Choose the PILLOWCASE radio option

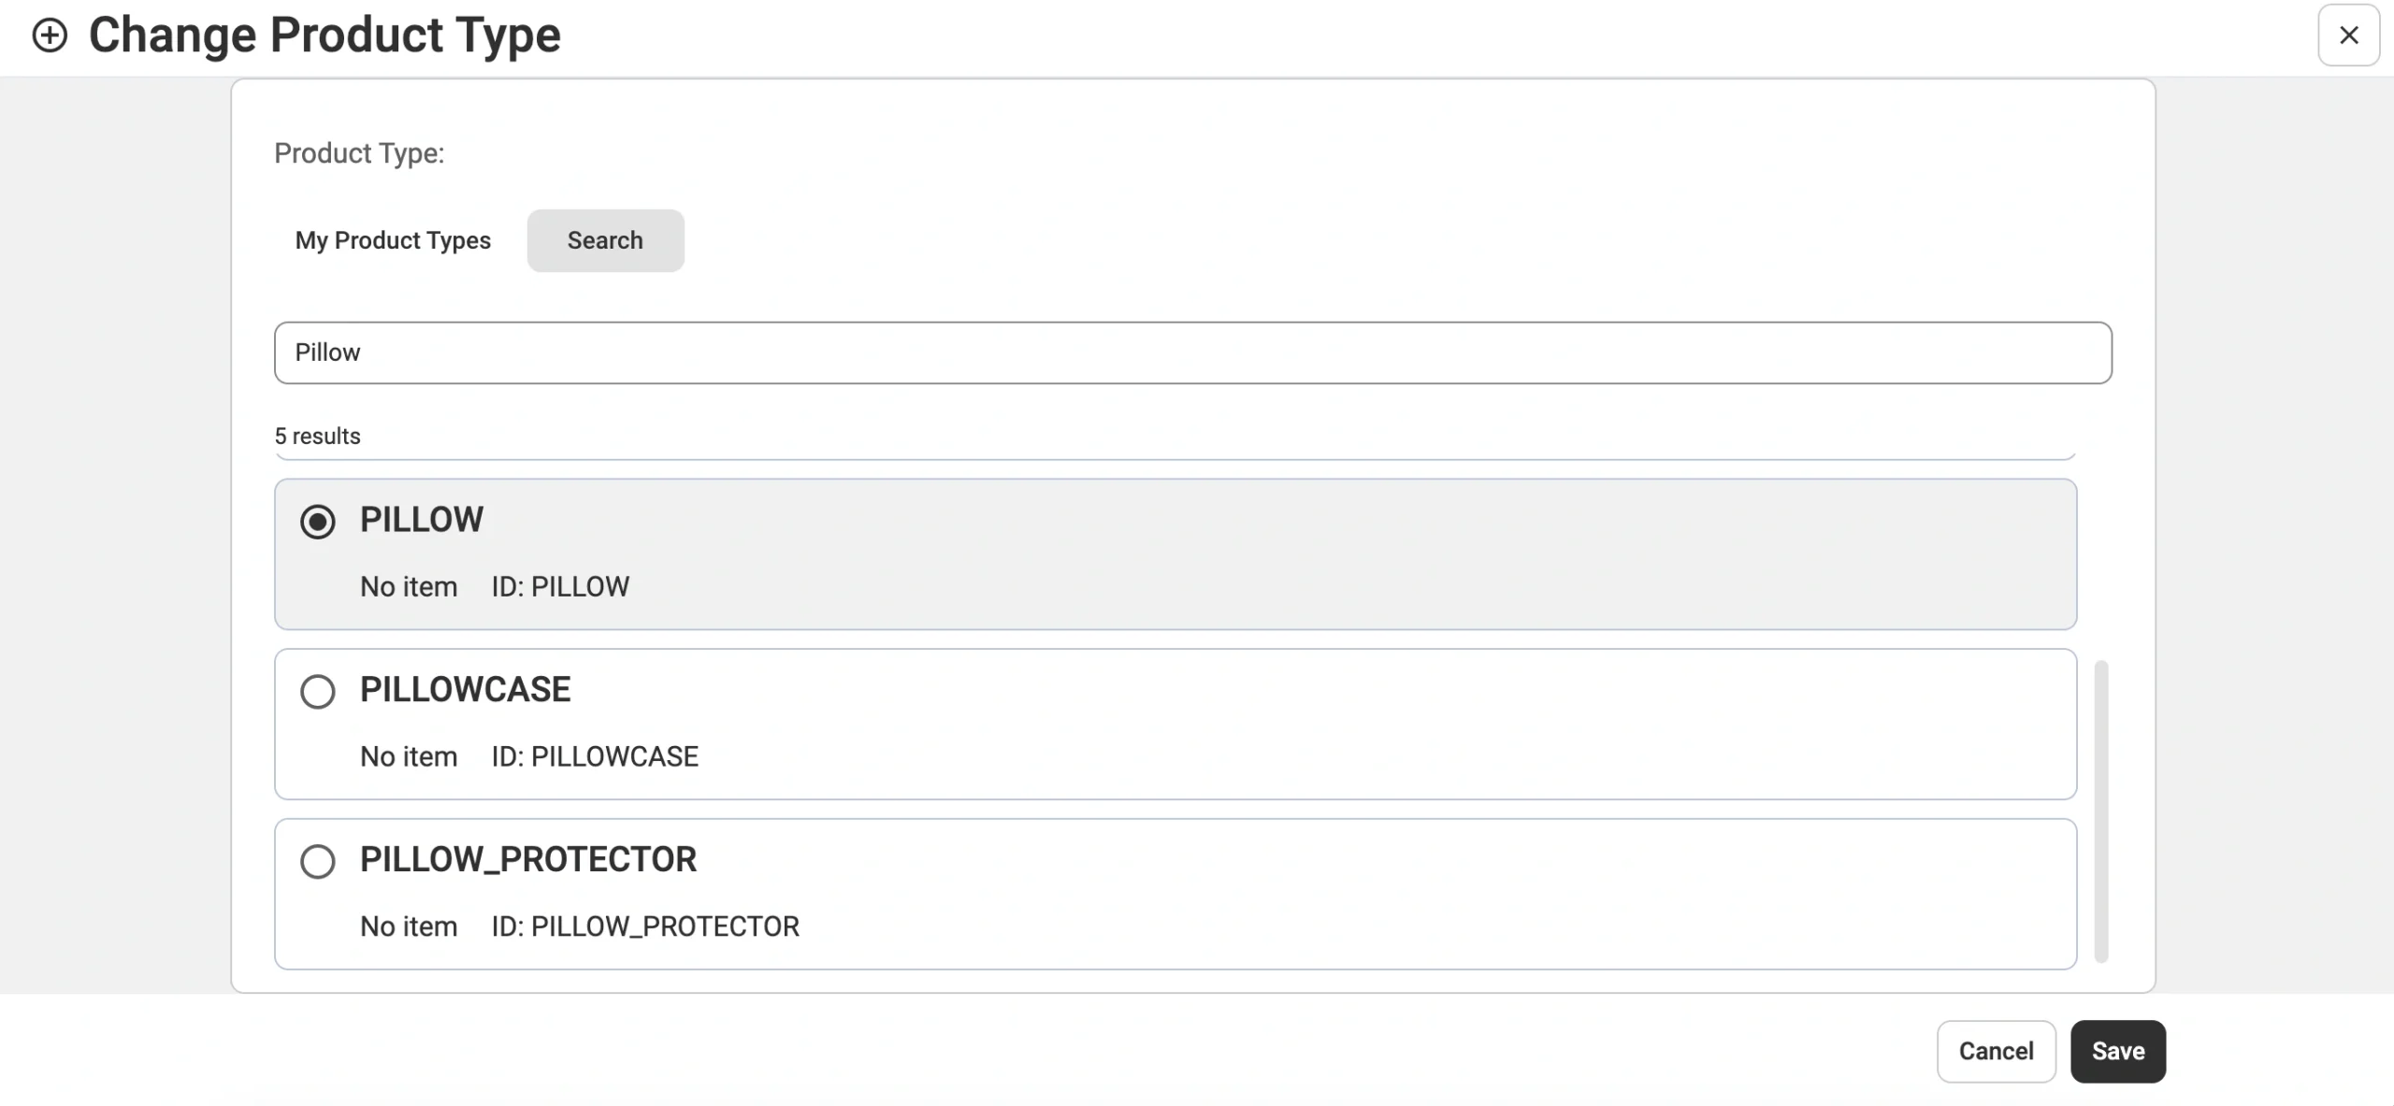tap(318, 692)
